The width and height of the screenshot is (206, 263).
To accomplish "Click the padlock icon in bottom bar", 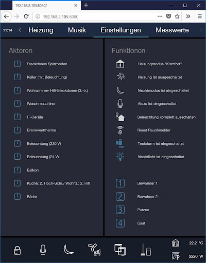I will 17,251.
